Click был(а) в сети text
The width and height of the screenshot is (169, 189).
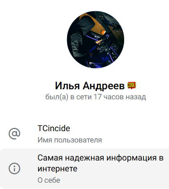(x=68, y=97)
